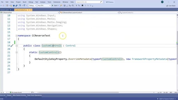
Task: Open the Edit menu
Action: pos(7,2)
